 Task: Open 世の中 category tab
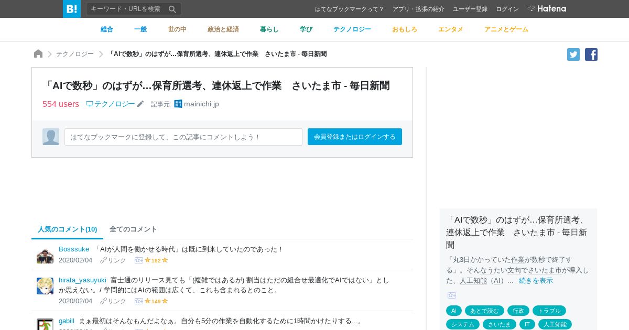177,29
